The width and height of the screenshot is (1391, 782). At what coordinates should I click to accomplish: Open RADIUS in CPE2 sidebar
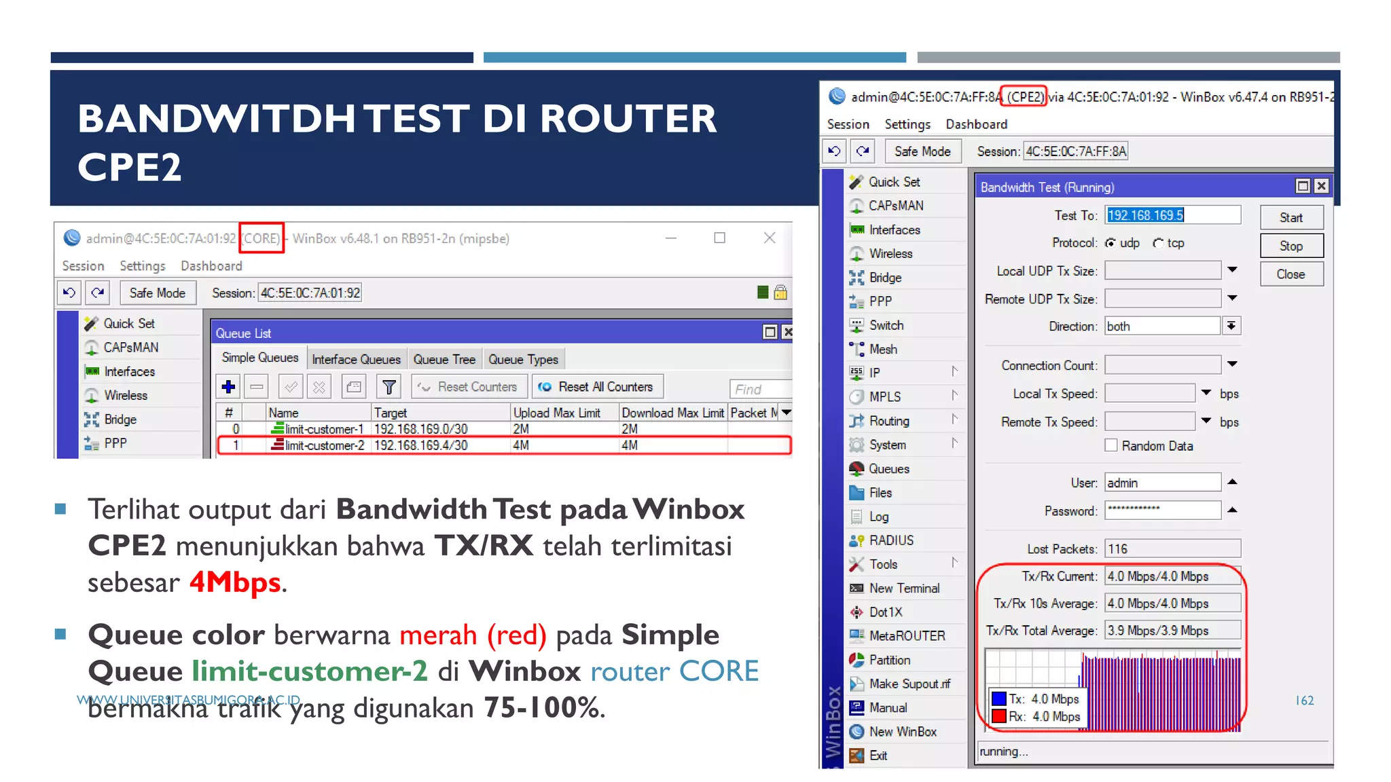point(891,540)
